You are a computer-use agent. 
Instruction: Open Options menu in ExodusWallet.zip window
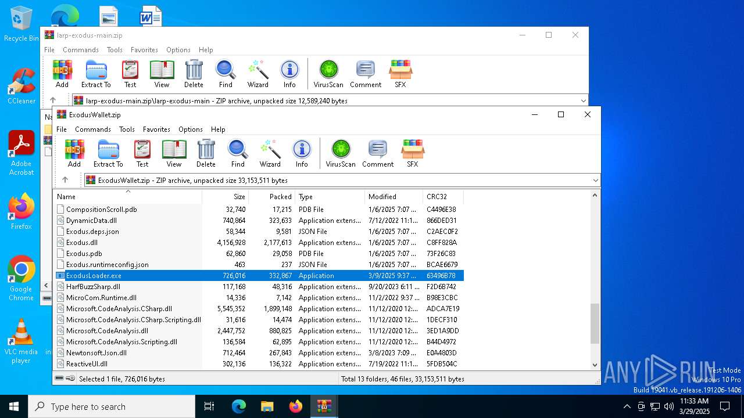(191, 129)
